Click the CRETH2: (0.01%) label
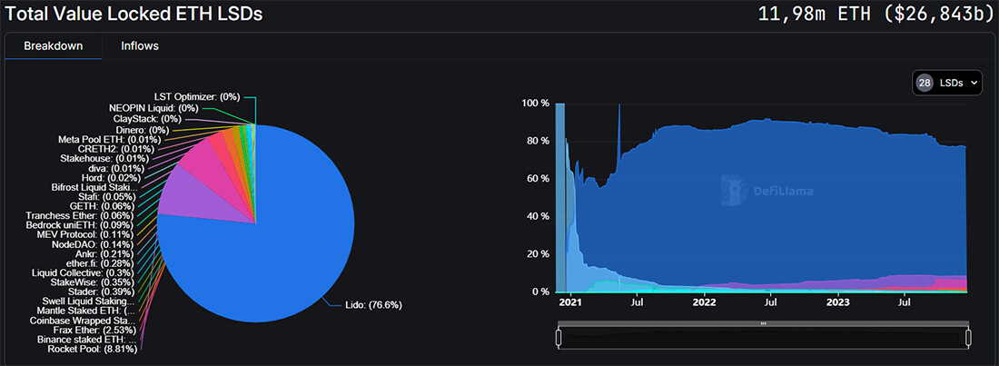The height and width of the screenshot is (366, 999). click(118, 148)
